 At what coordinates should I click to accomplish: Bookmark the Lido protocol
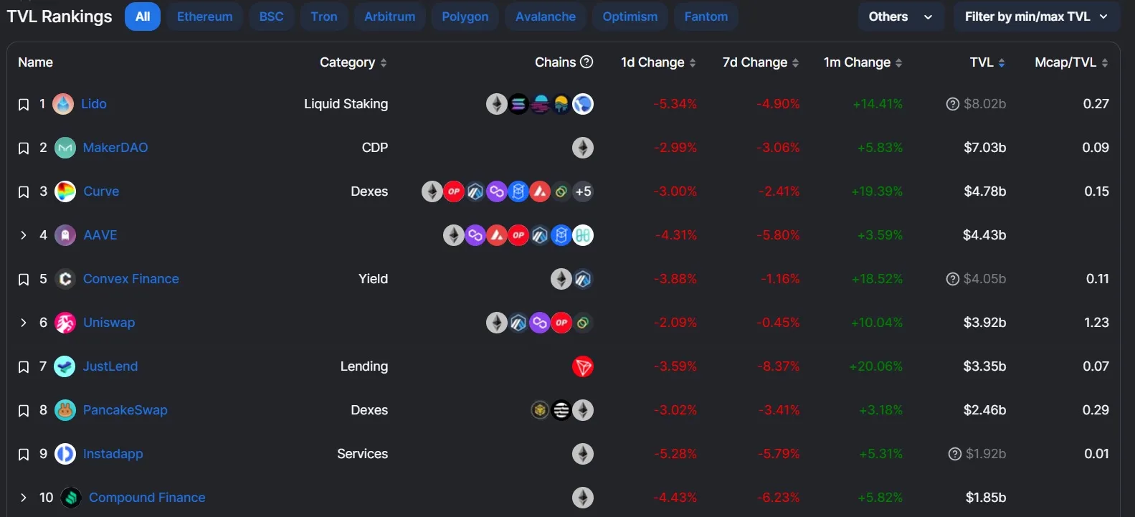tap(24, 105)
